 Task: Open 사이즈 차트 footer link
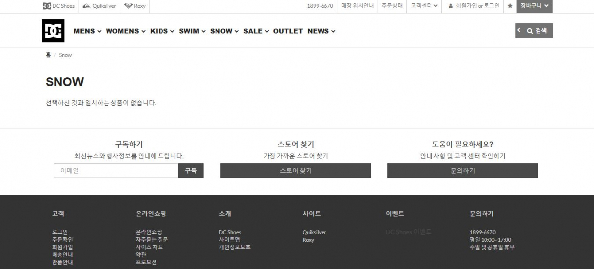[x=149, y=247]
